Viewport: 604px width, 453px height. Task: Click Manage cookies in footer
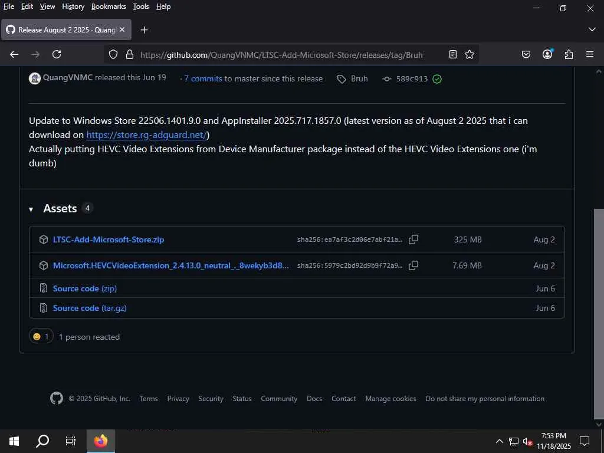pos(390,399)
